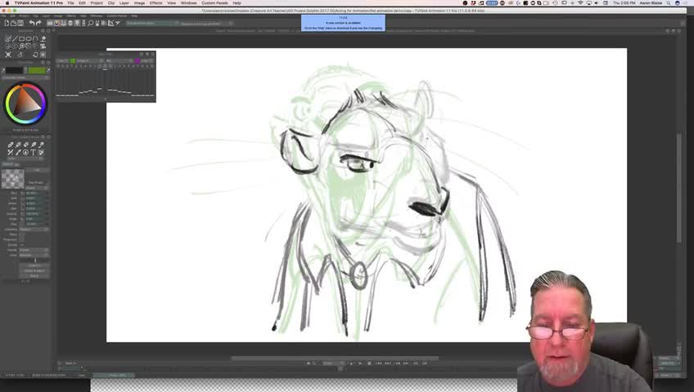Create a new project with the toolbar icon
694x392 pixels.
coord(7,23)
